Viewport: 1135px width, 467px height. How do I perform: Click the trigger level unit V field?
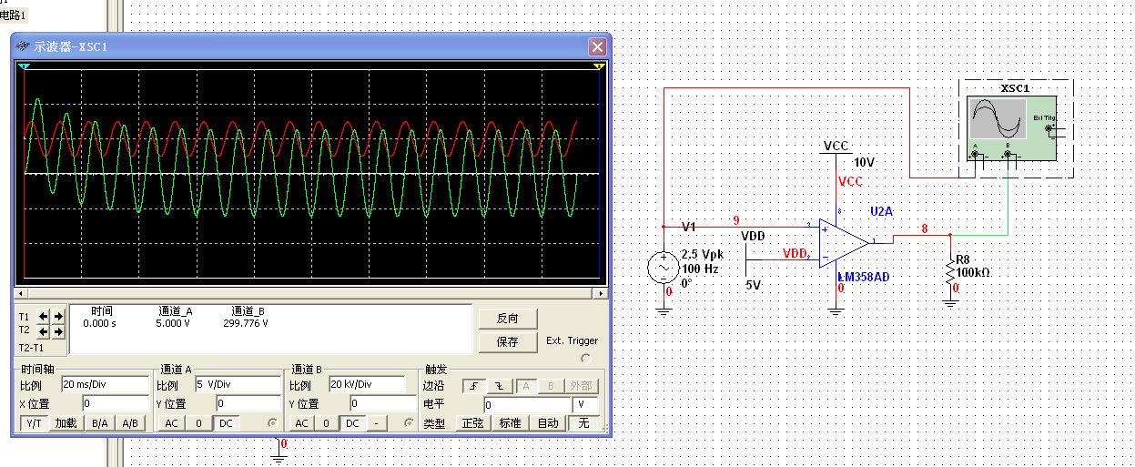tap(585, 404)
